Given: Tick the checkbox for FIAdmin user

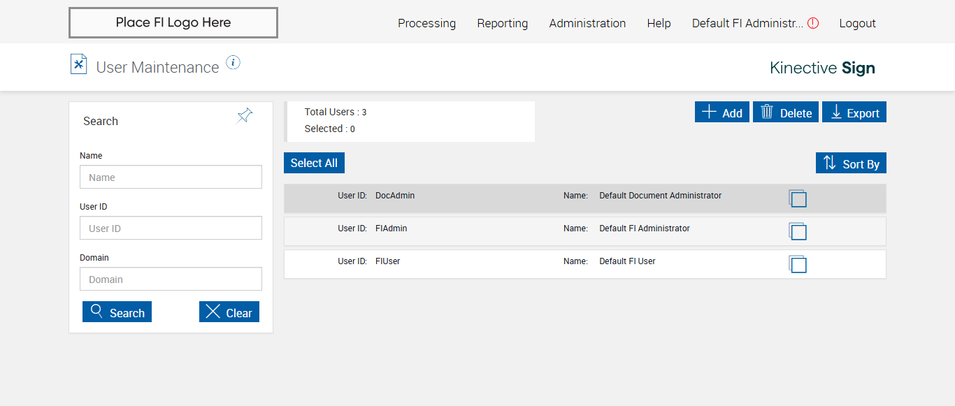Looking at the screenshot, I should tap(798, 232).
